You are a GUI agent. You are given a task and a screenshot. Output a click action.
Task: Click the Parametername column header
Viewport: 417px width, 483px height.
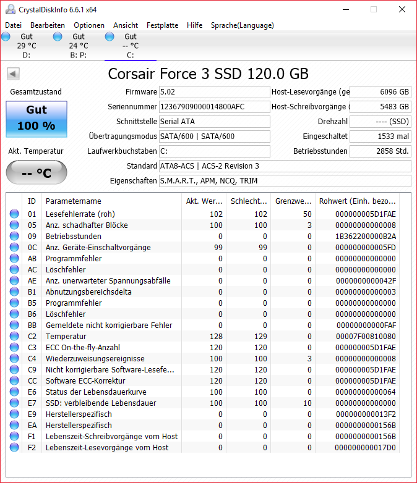coord(112,201)
